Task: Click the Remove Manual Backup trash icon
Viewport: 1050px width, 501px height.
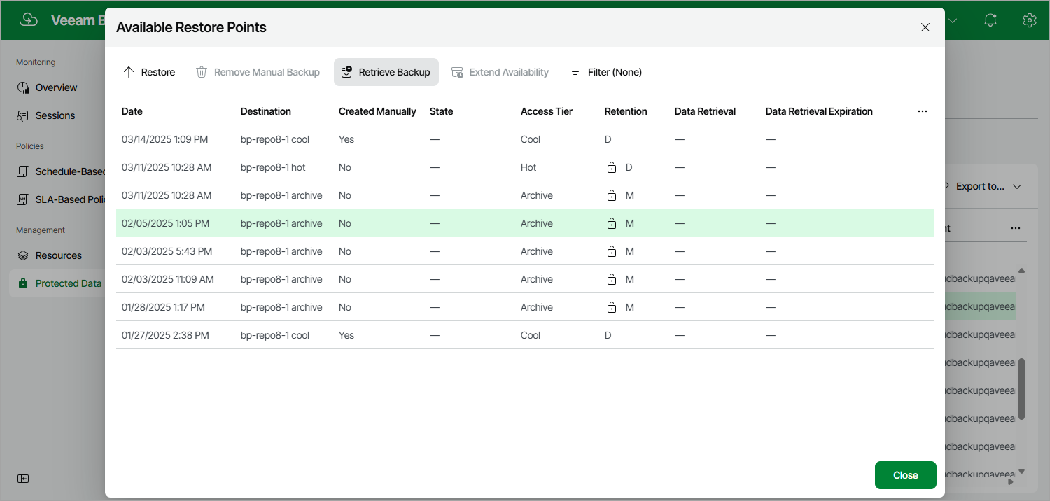Action: pos(202,72)
